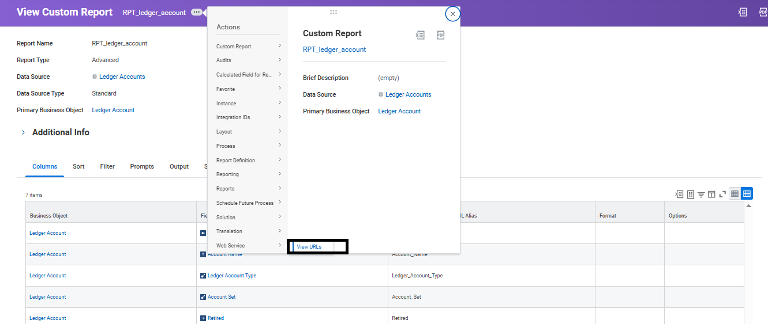Click Ledger Account Type field icon
Image resolution: width=768 pixels, height=324 pixels.
coord(203,276)
